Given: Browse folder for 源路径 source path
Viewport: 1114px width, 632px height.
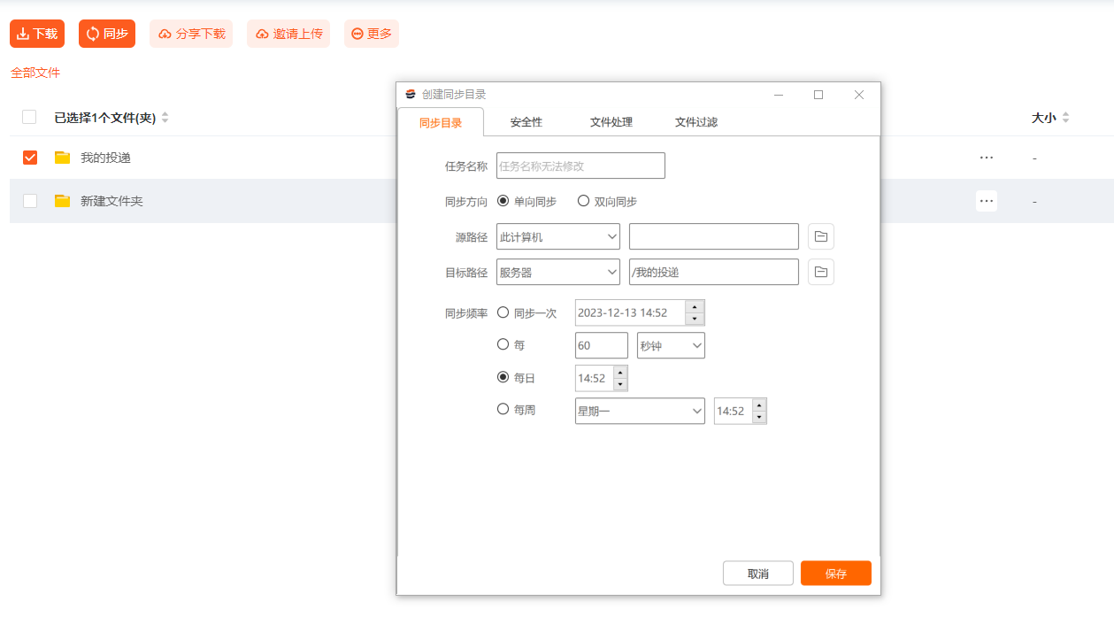Looking at the screenshot, I should coord(821,236).
